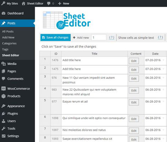
Task: Go to All Posts submenu
Action: coord(8,32)
